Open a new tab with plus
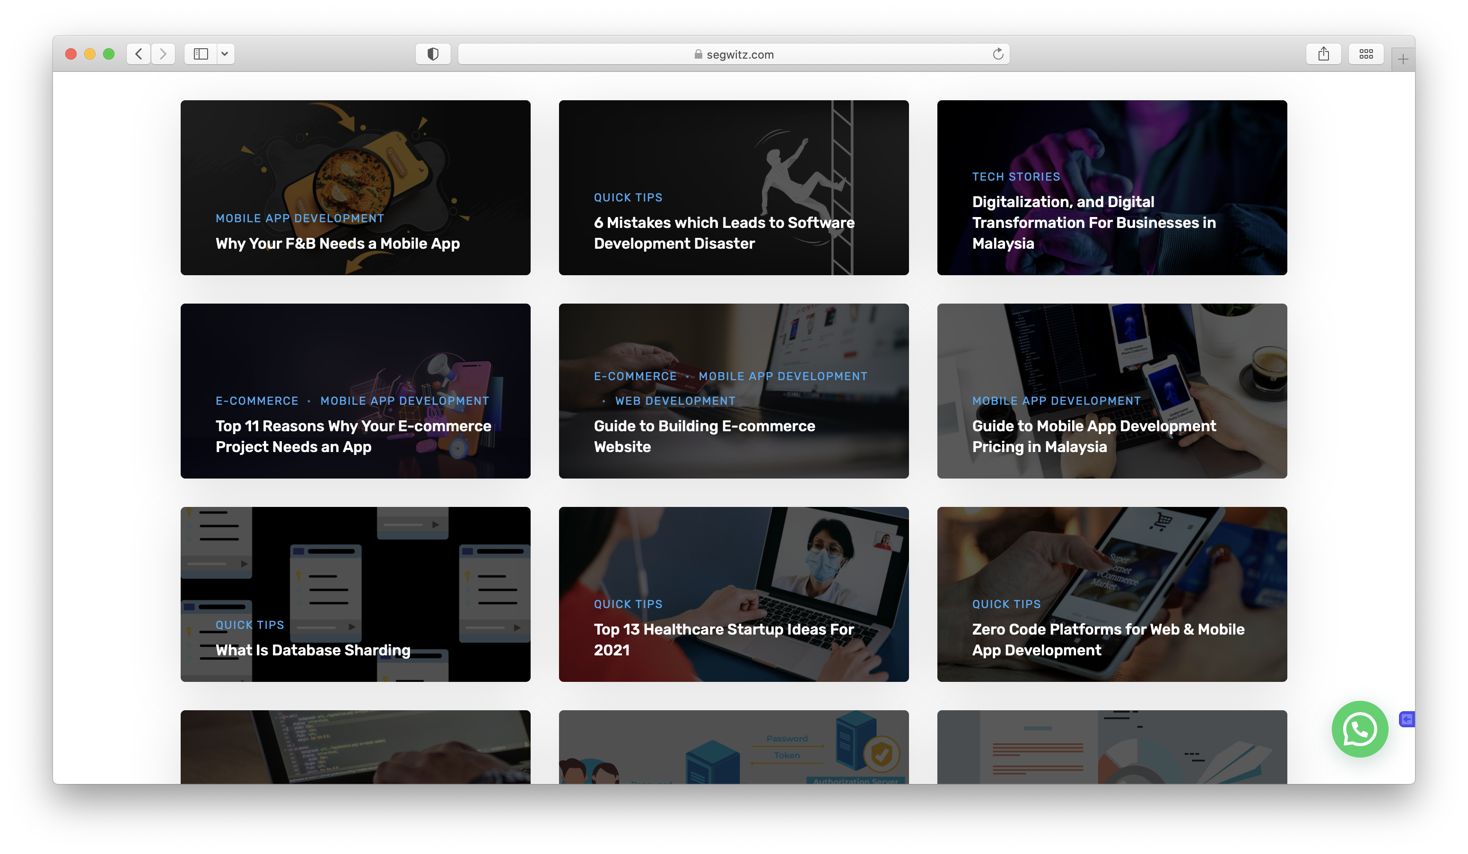 [x=1403, y=60]
